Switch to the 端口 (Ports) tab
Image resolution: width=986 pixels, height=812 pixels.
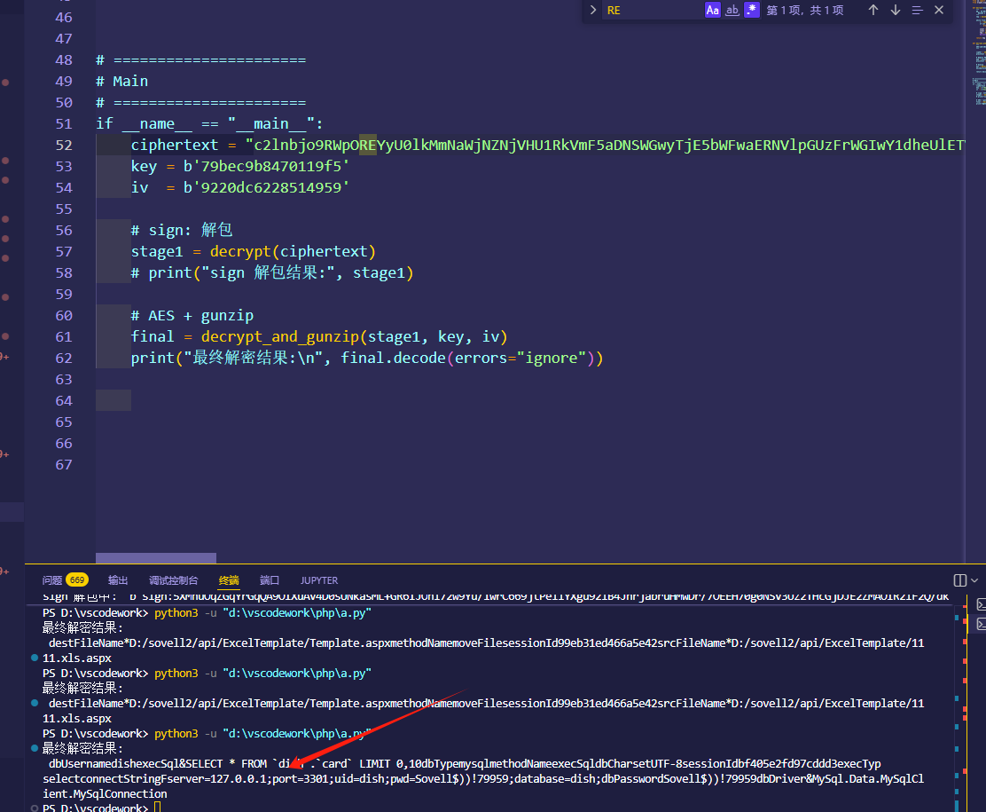coord(270,580)
